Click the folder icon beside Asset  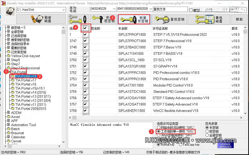coord(9,117)
